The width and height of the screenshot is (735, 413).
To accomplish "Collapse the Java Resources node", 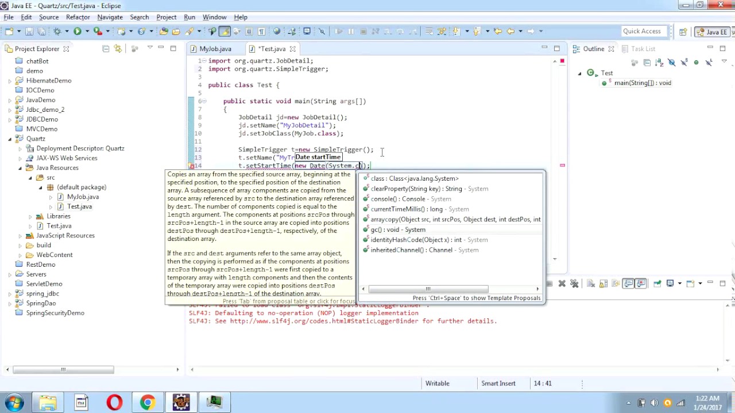I will pos(20,168).
